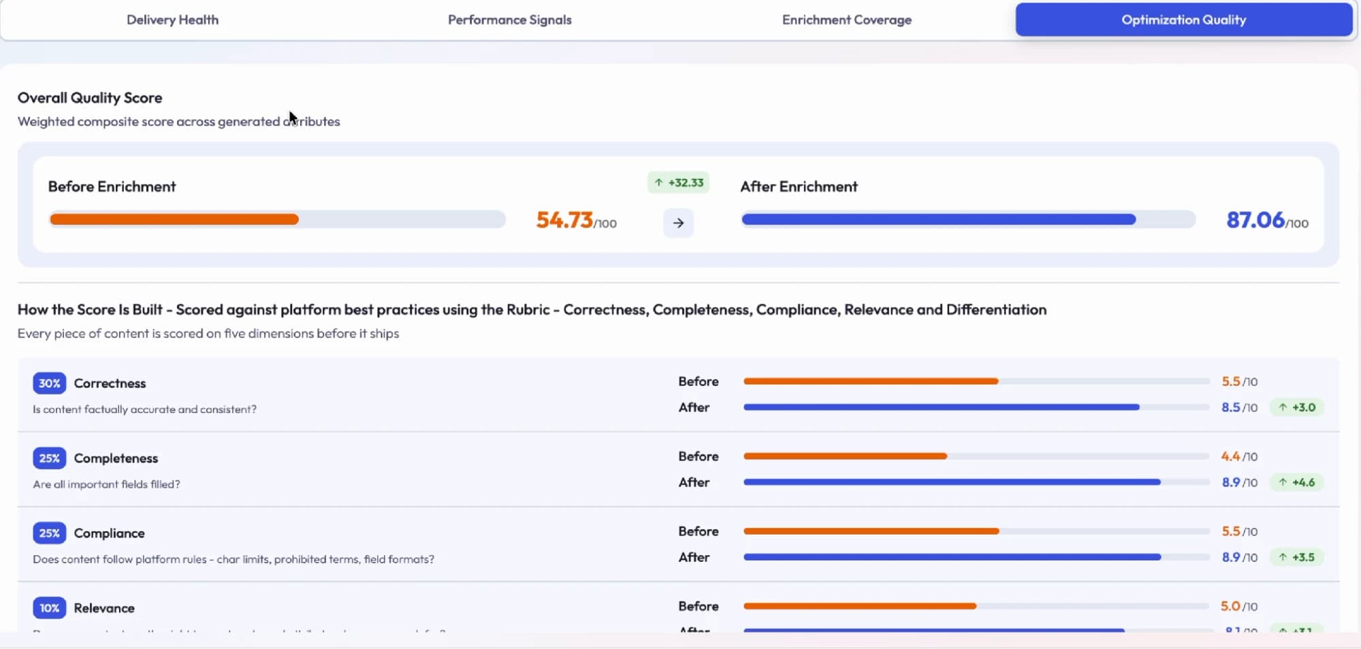Image resolution: width=1361 pixels, height=649 pixels.
Task: Click the Before Enrichment label
Action: point(112,186)
